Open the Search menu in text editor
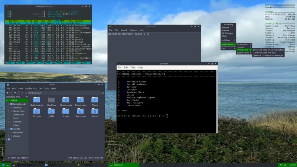Screen dimensions: 297x167 click(x=124, y=30)
